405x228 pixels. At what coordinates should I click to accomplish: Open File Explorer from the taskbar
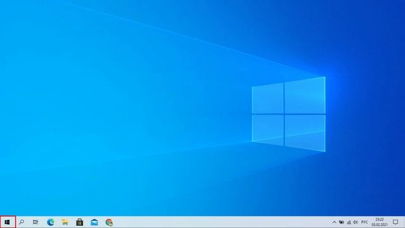(65, 222)
